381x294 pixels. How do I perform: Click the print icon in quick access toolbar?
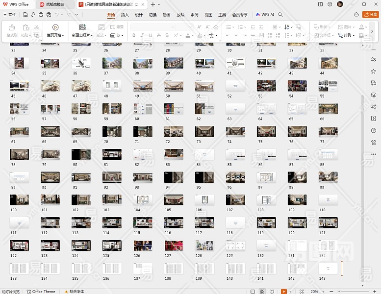coord(40,15)
